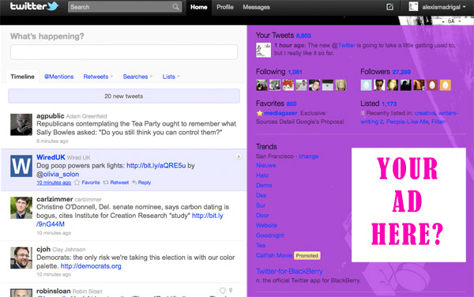Viewport: 474px width, 297px height.
Task: Go to the Home nav item
Action: coord(198,7)
